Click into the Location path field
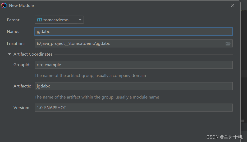 (130, 43)
